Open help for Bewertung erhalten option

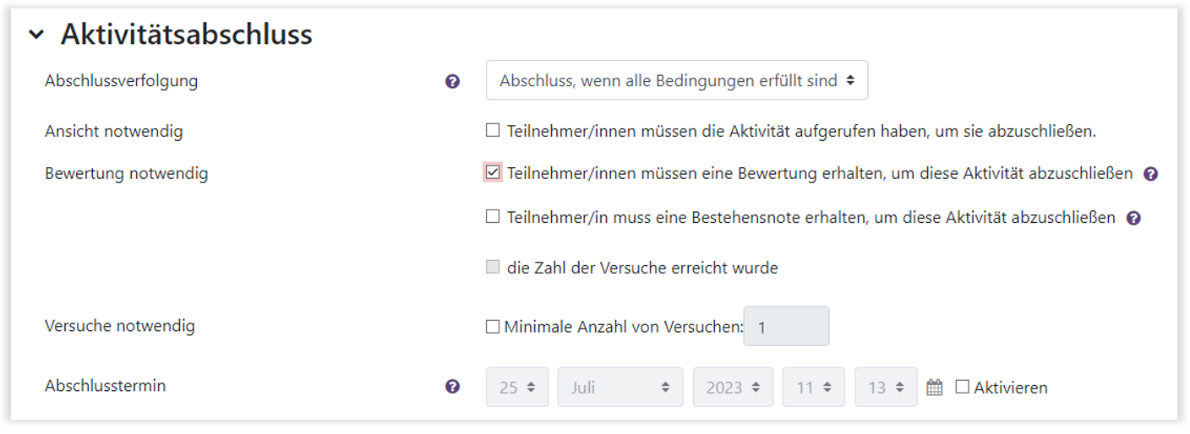1150,174
